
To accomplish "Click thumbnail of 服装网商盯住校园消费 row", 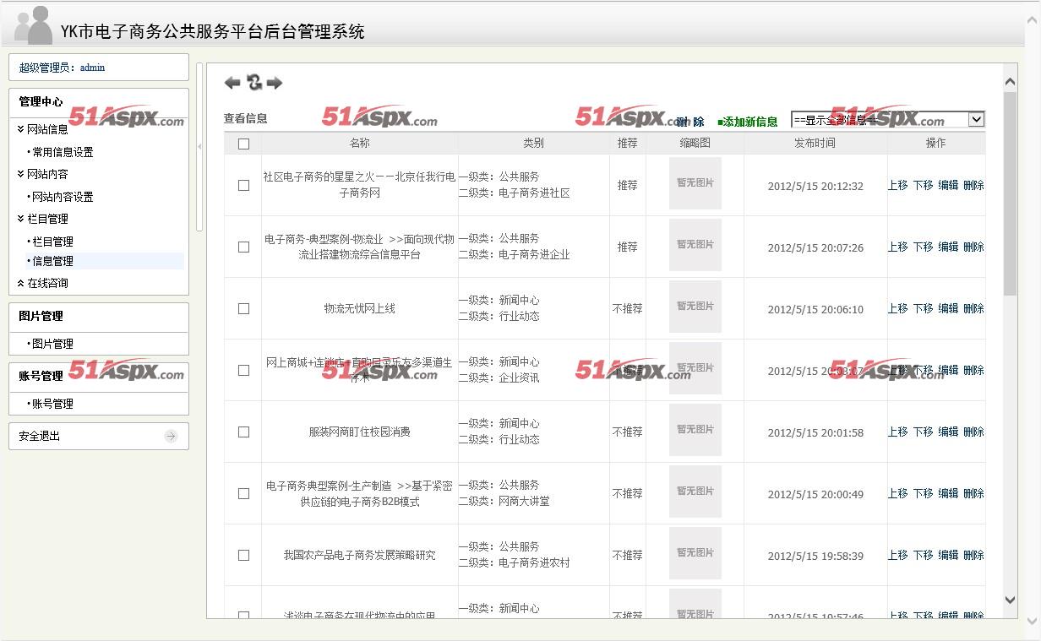I will pyautogui.click(x=695, y=430).
